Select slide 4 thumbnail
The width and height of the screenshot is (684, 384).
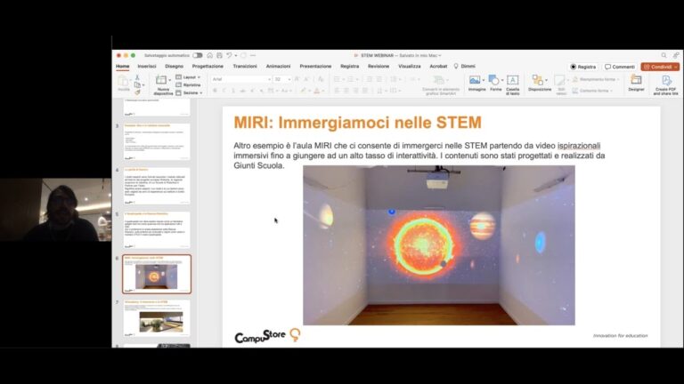(x=157, y=186)
